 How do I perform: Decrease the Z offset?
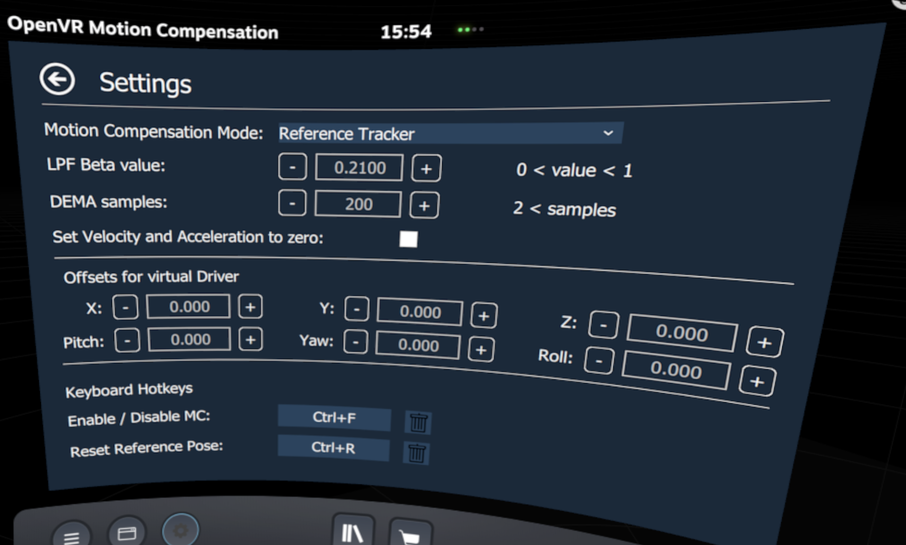[x=603, y=325]
